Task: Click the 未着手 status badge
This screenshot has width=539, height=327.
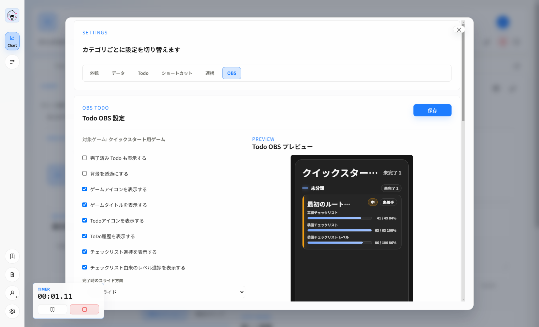Action: click(x=388, y=202)
